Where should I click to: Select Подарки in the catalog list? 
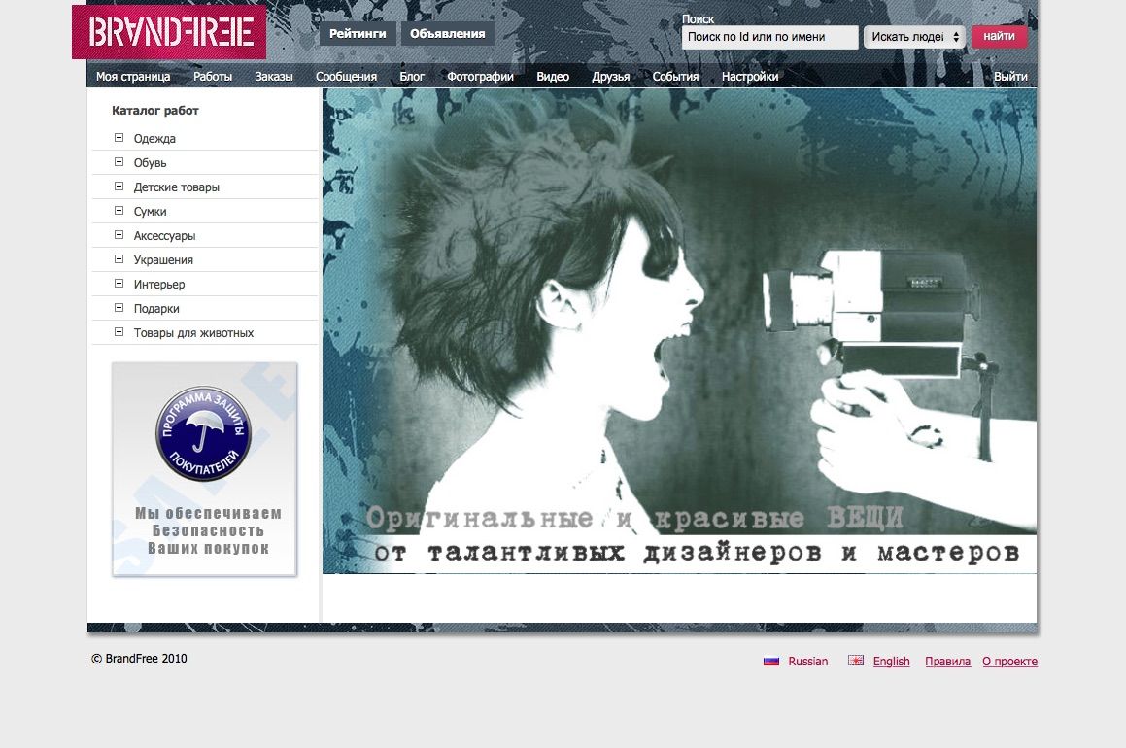click(x=156, y=309)
